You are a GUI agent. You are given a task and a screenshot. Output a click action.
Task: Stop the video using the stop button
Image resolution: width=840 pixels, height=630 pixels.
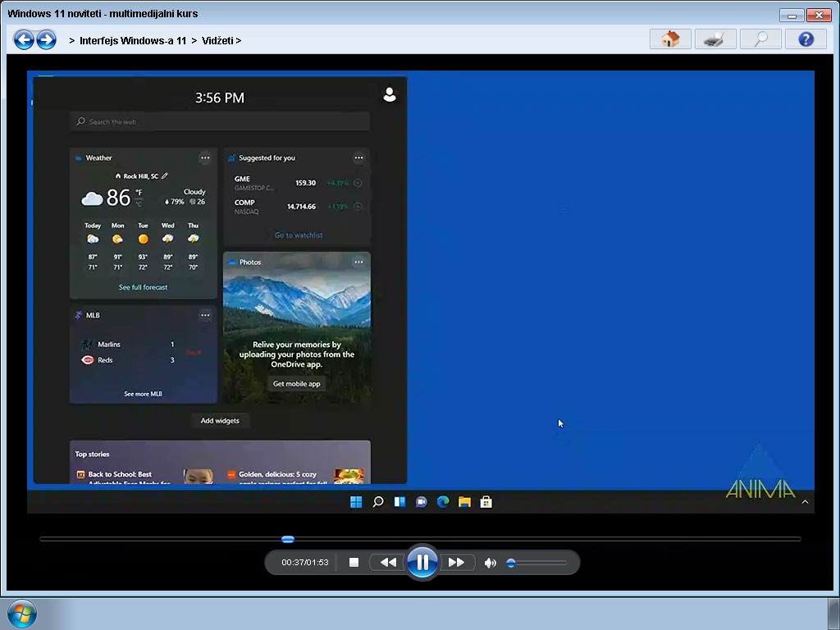click(354, 562)
